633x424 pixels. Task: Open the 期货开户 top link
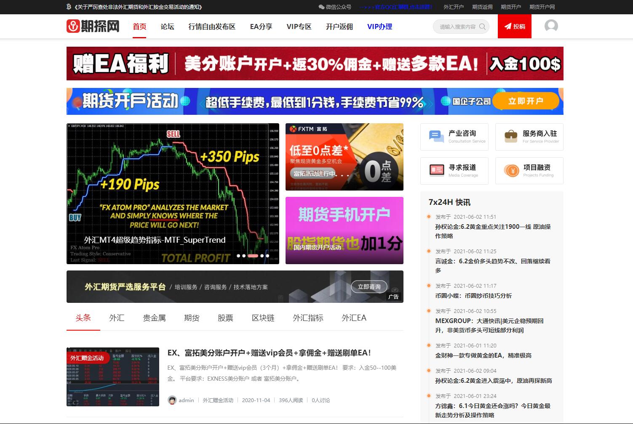pyautogui.click(x=511, y=7)
